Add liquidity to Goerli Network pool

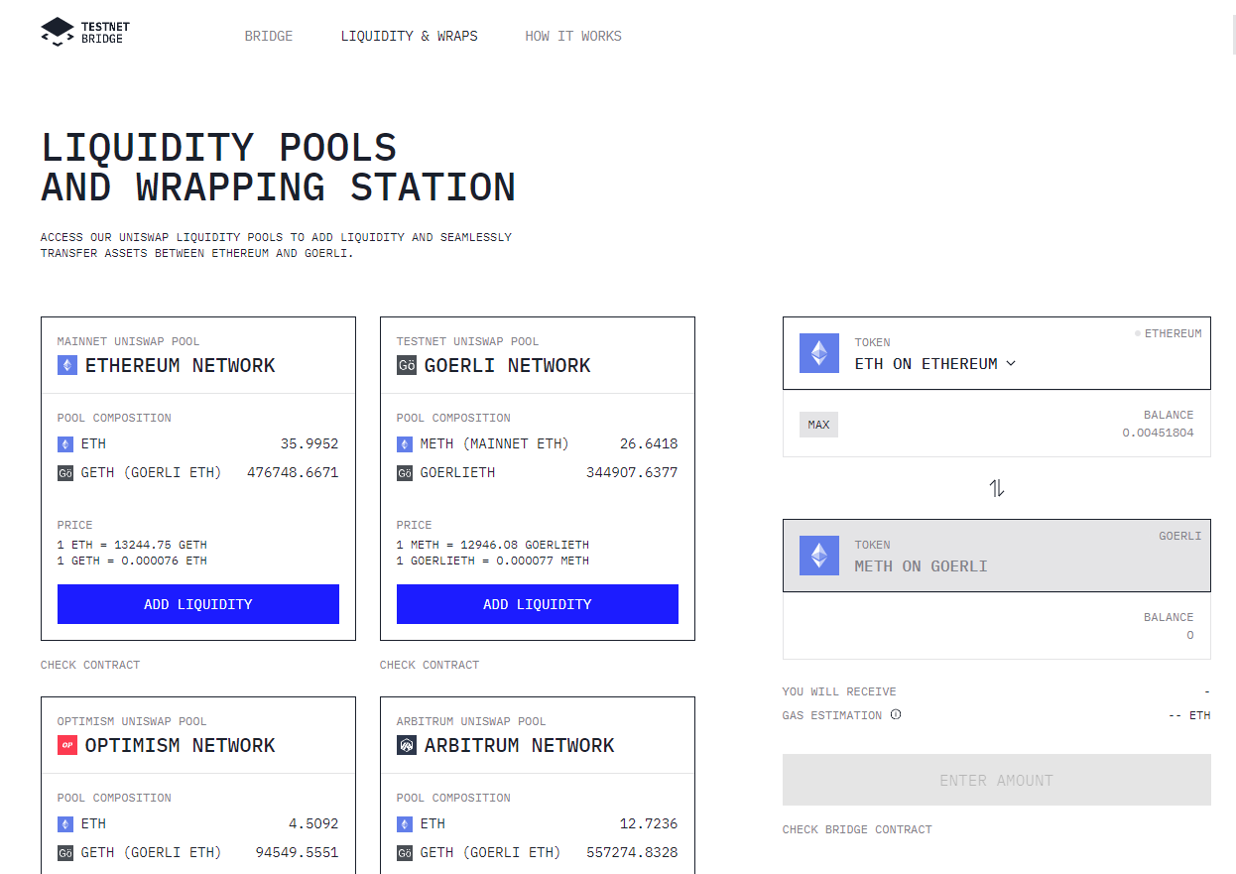click(x=538, y=604)
